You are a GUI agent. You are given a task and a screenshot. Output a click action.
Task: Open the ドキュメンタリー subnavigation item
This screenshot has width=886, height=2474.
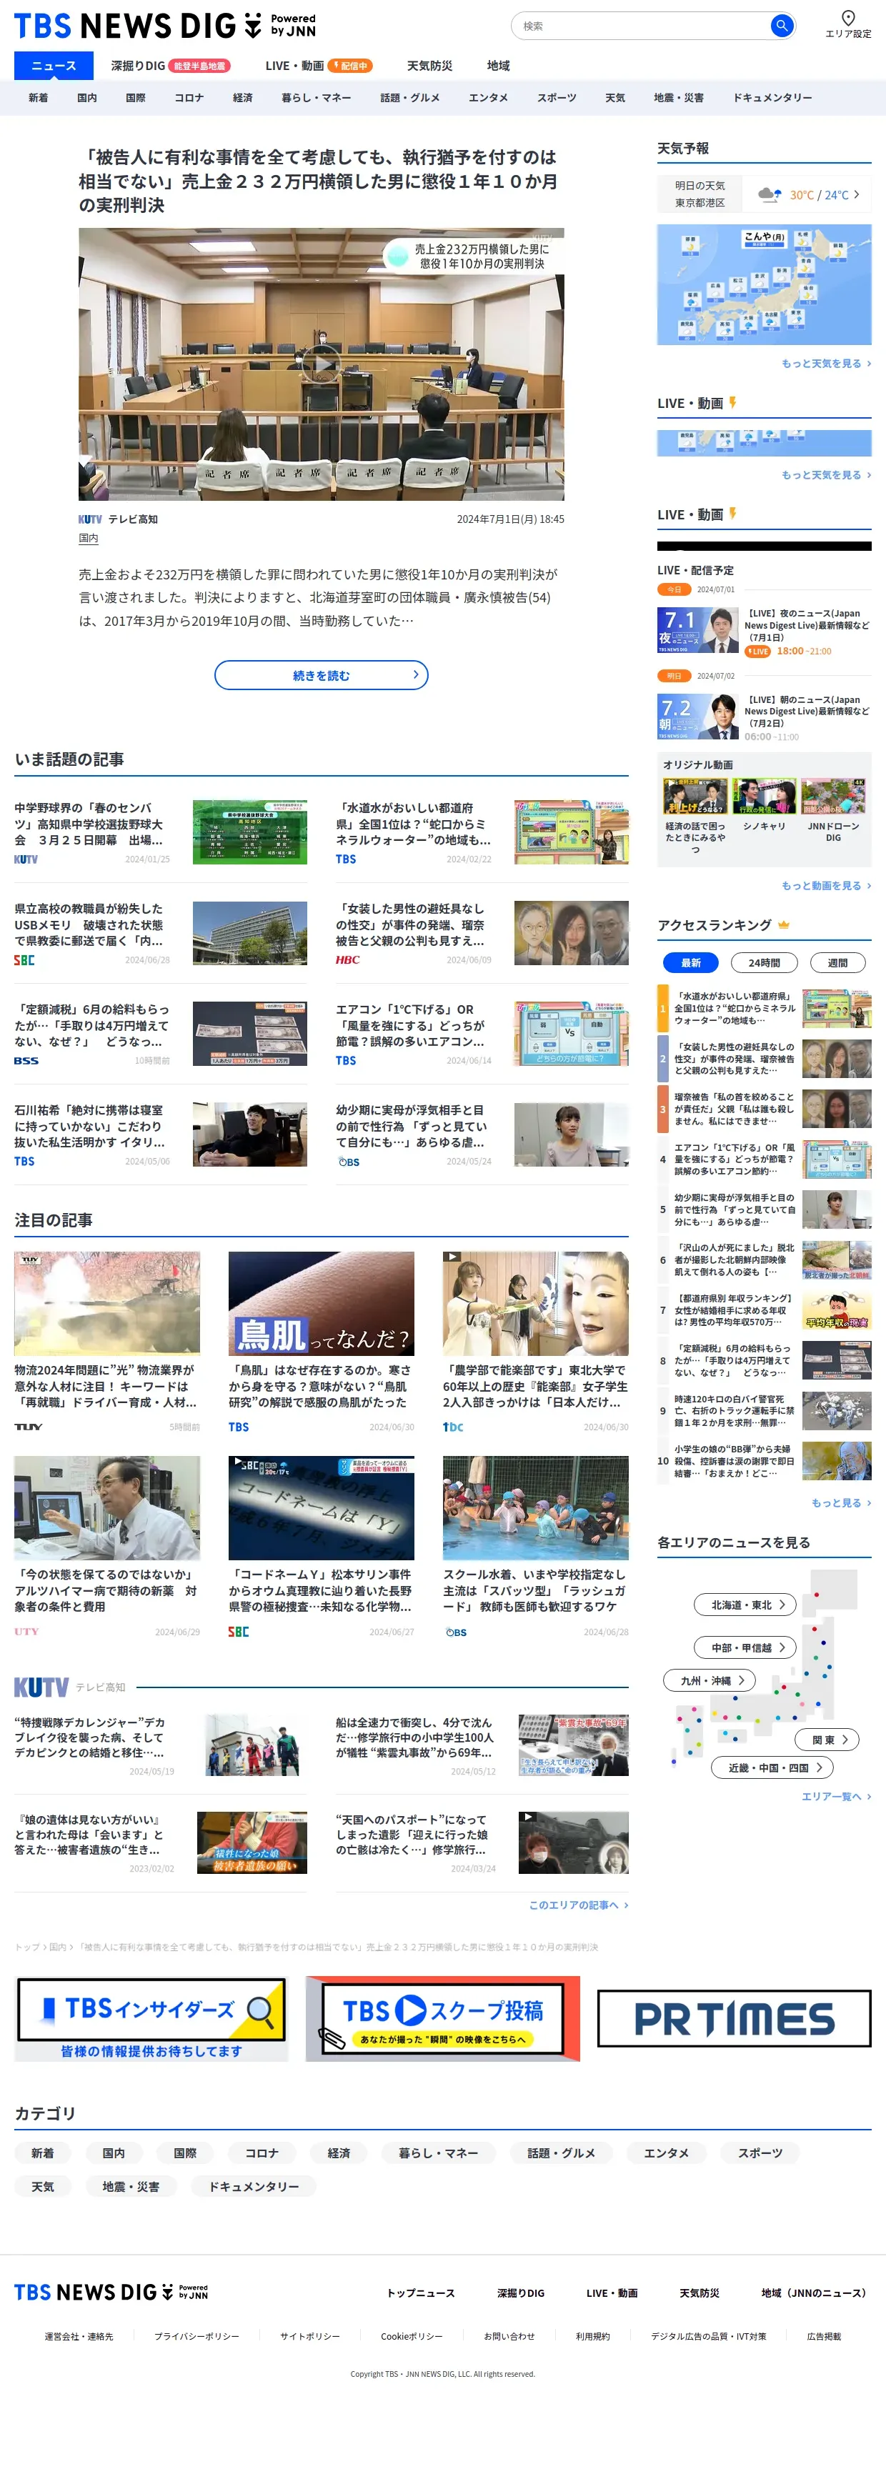click(x=772, y=98)
